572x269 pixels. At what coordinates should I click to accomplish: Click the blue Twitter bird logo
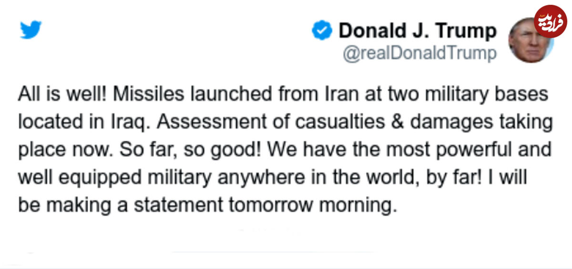click(x=31, y=30)
